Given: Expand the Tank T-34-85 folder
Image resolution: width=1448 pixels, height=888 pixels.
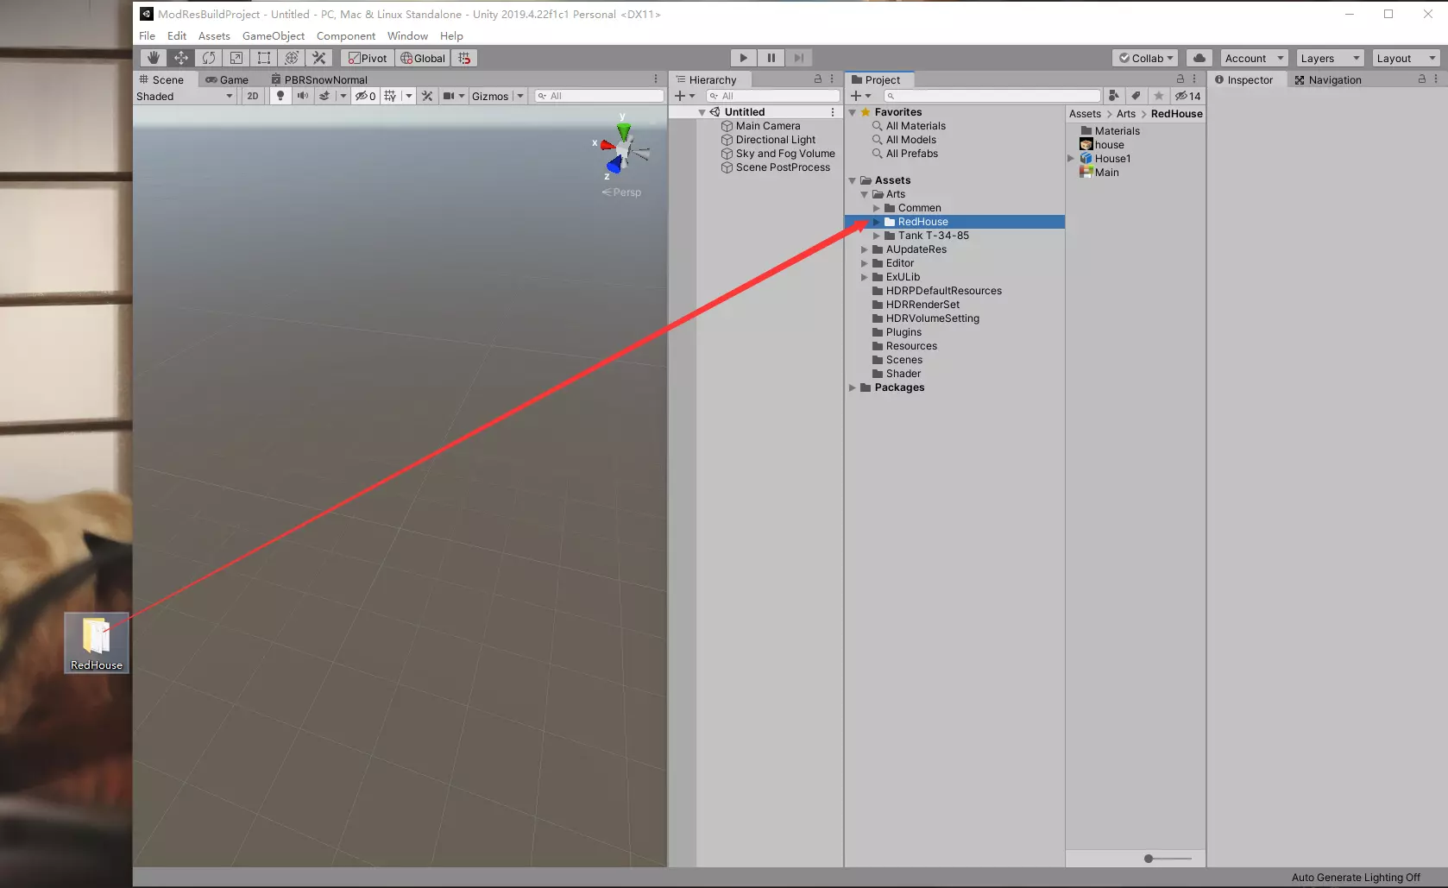Looking at the screenshot, I should click(x=877, y=236).
